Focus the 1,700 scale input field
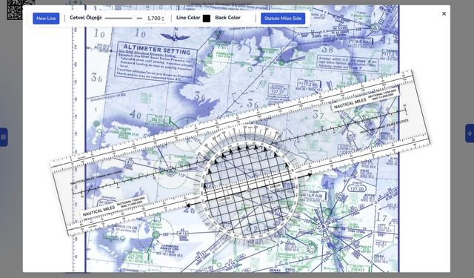 156,19
